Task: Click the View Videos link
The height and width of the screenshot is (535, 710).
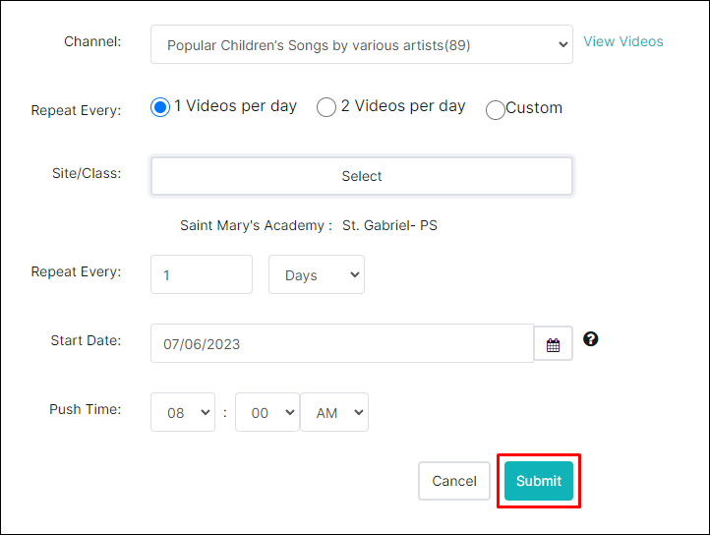Action: (623, 41)
